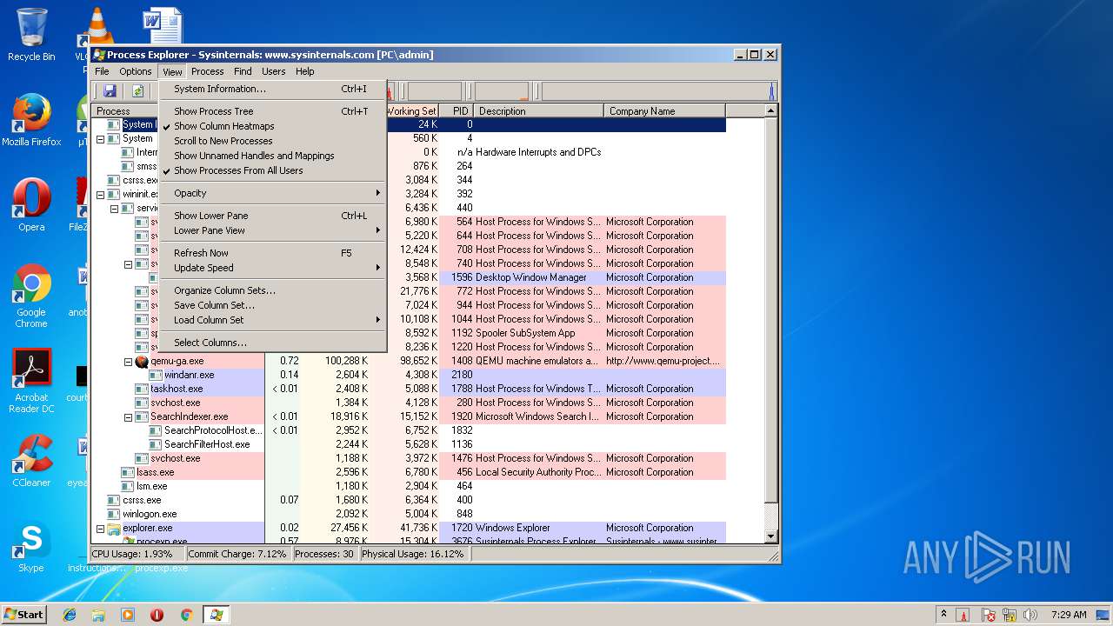
Task: Open the Word document desktop icon
Action: click(x=162, y=26)
